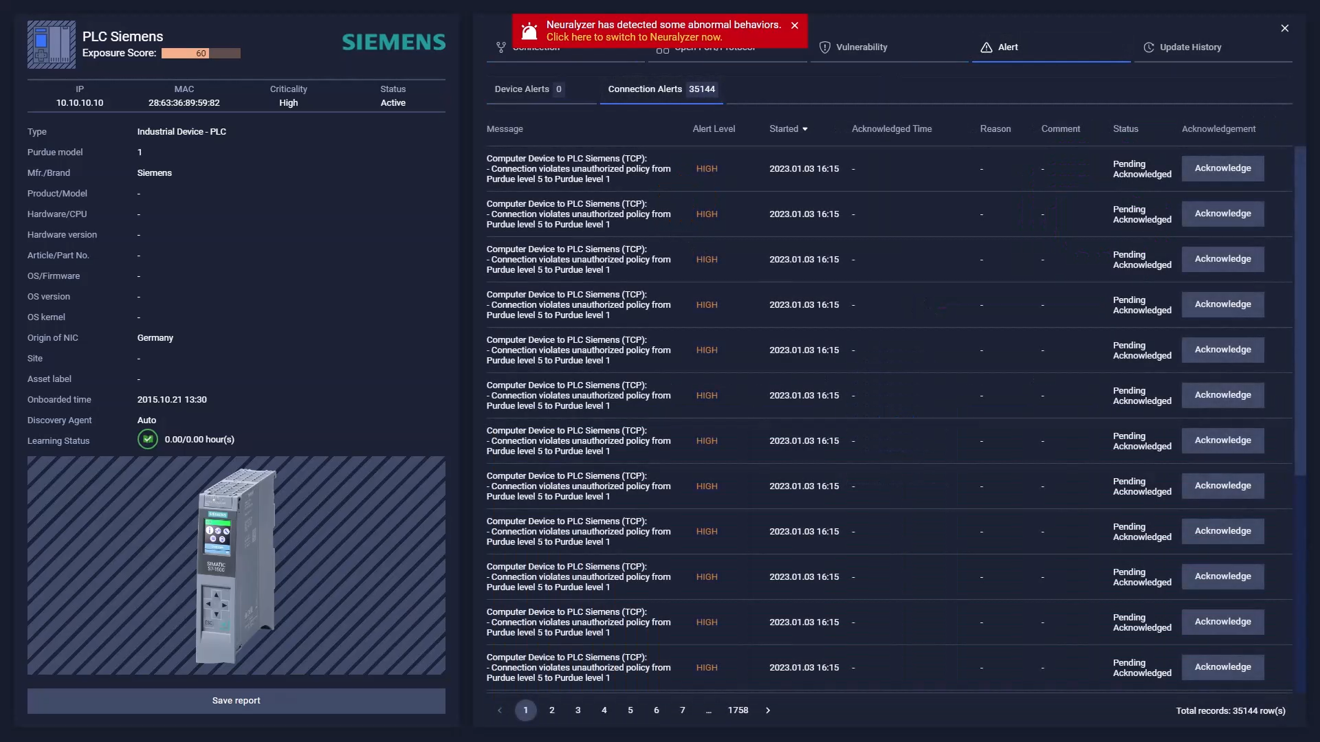Select page 1 in pagination
The width and height of the screenshot is (1320, 742).
pos(526,710)
